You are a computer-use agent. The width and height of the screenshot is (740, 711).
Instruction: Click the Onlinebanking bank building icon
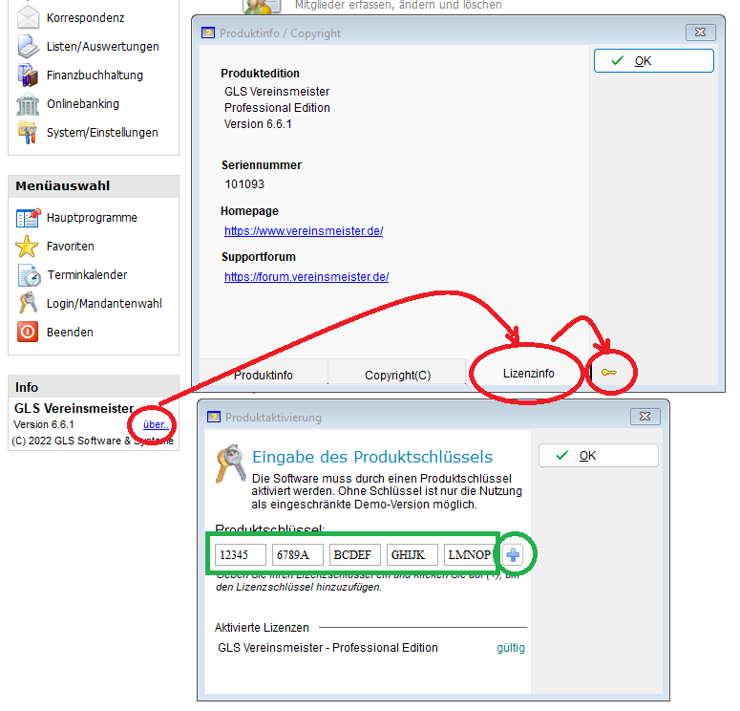click(x=28, y=104)
